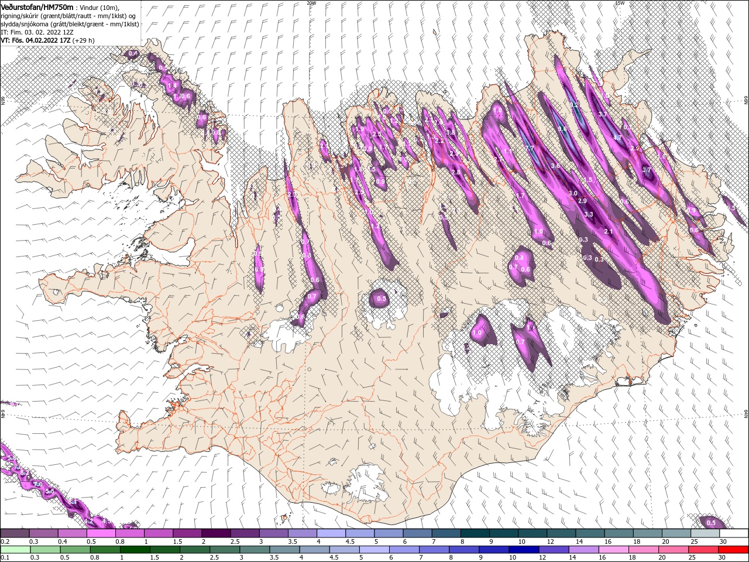Click the 25 label in snow legend row

point(695,542)
